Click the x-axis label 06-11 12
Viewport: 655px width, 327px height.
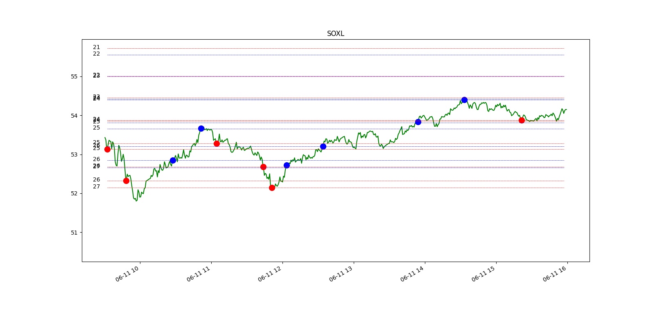(270, 274)
